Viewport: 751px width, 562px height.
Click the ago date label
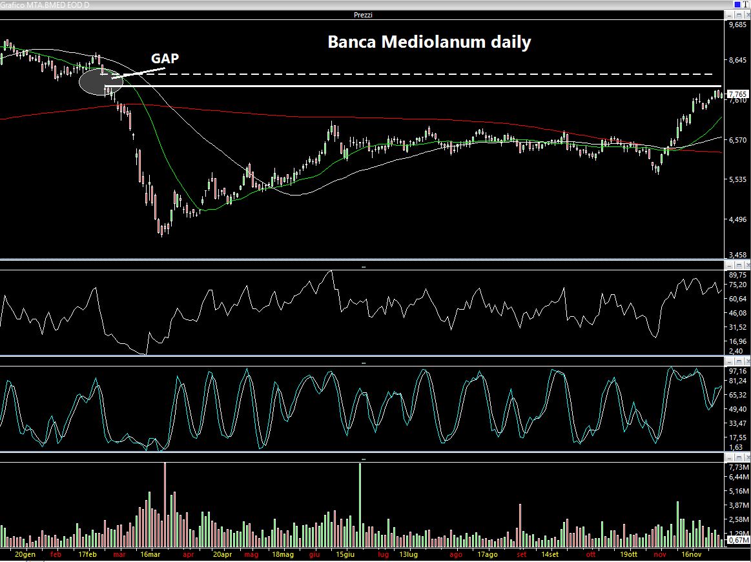coord(456,554)
